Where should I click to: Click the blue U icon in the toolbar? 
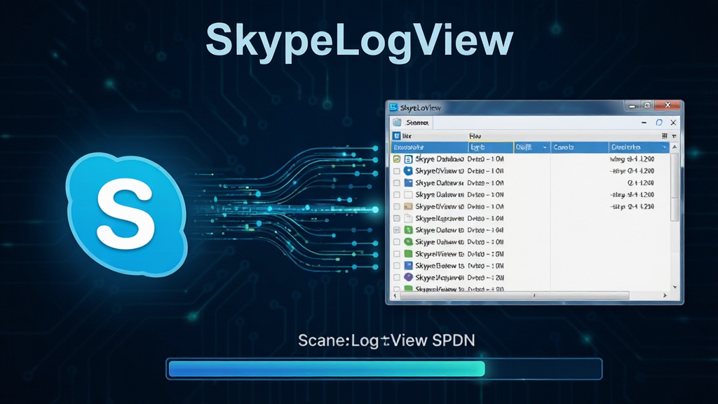coord(397,135)
